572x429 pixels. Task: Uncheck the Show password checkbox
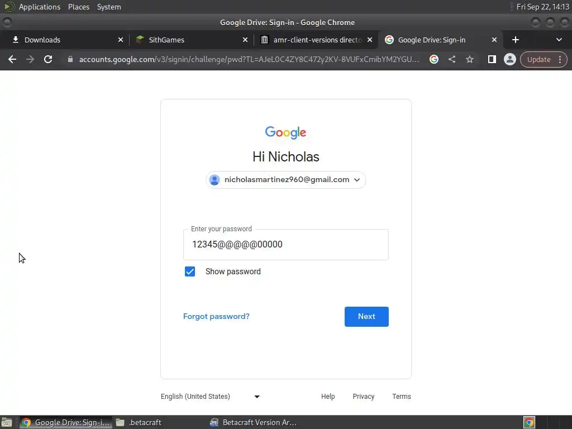[x=190, y=271]
